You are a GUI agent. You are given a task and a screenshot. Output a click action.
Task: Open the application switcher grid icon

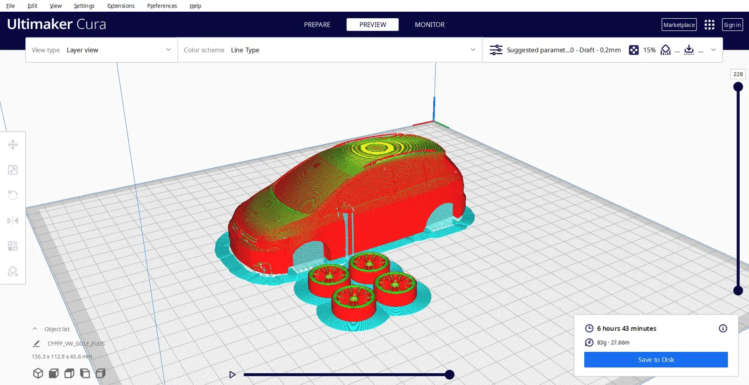(x=709, y=25)
